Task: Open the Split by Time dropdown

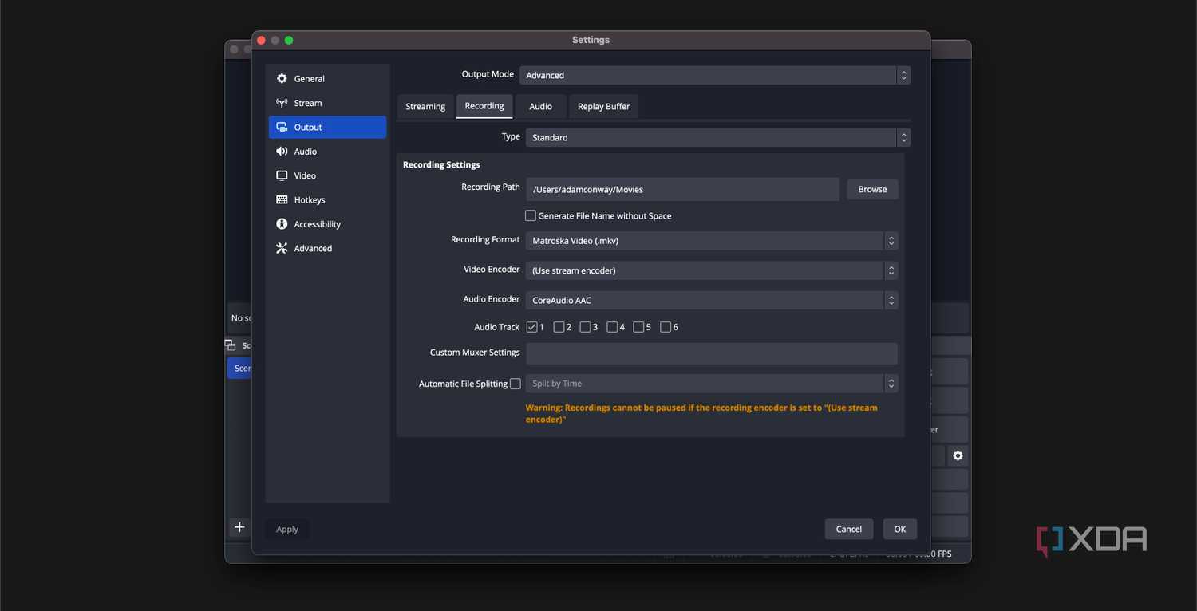Action: pos(712,384)
